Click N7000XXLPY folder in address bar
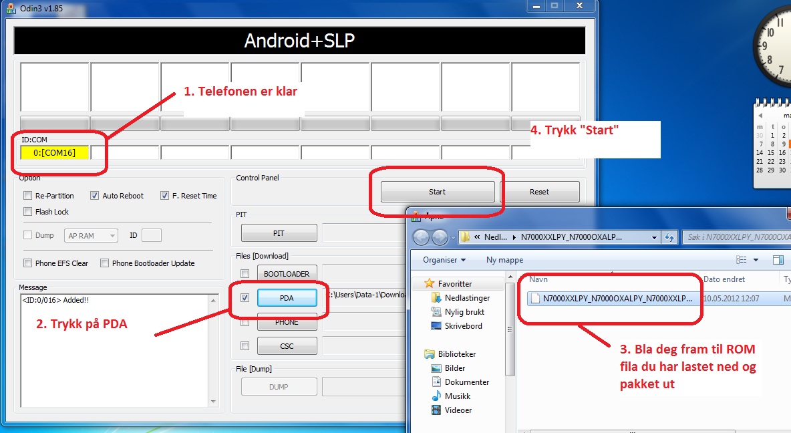 [571, 237]
